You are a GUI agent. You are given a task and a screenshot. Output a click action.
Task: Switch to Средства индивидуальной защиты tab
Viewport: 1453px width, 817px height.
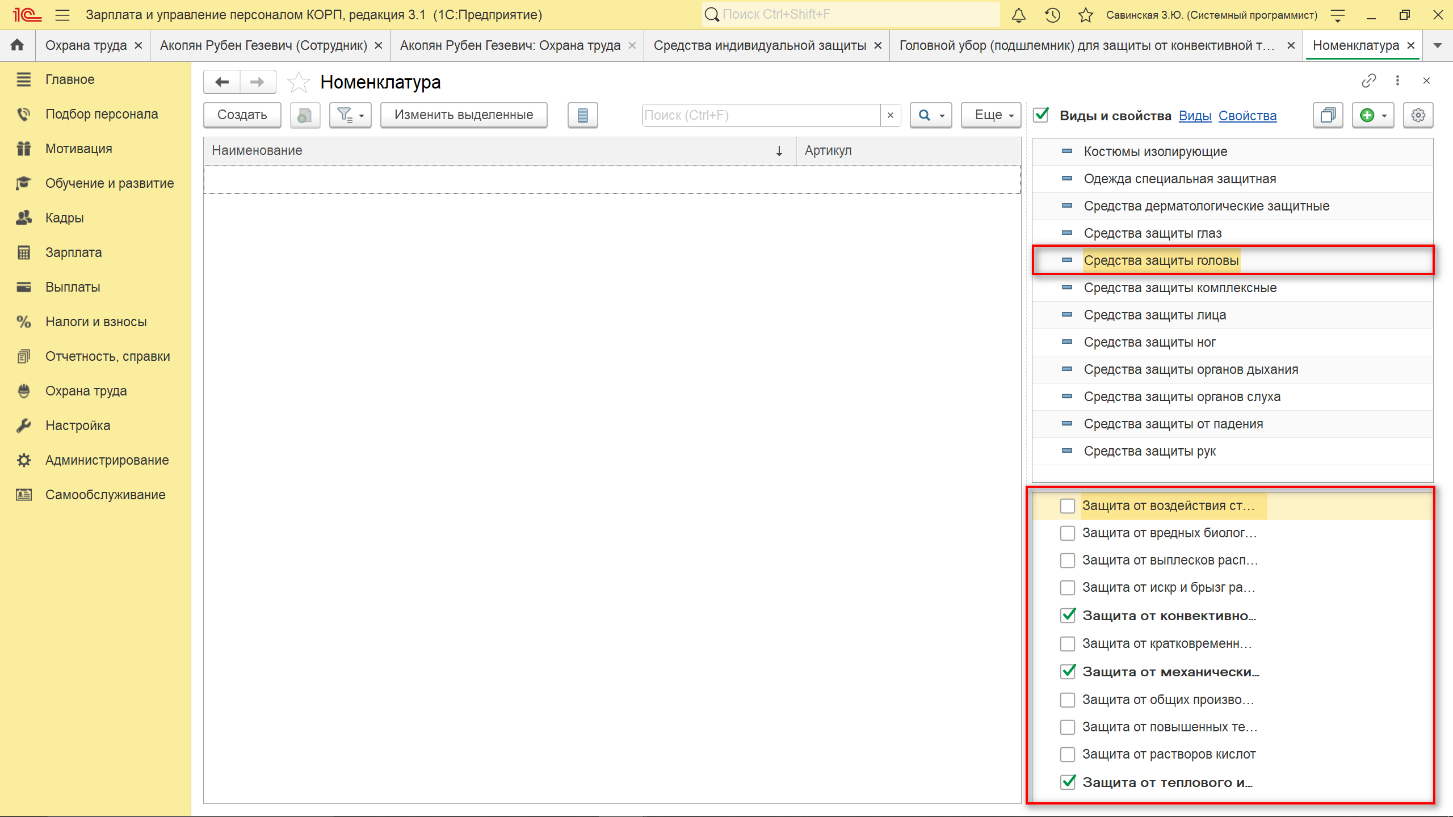click(759, 45)
